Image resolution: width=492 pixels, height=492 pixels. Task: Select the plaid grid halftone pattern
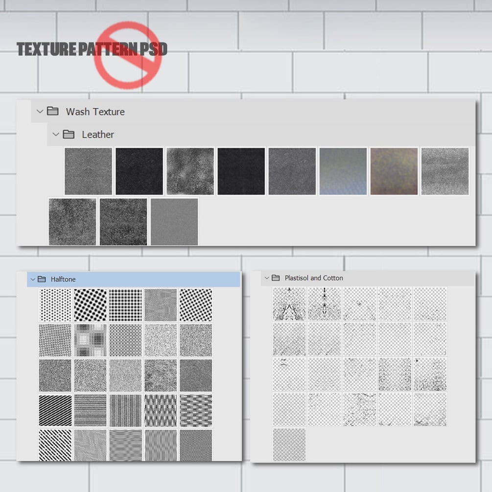coord(91,340)
